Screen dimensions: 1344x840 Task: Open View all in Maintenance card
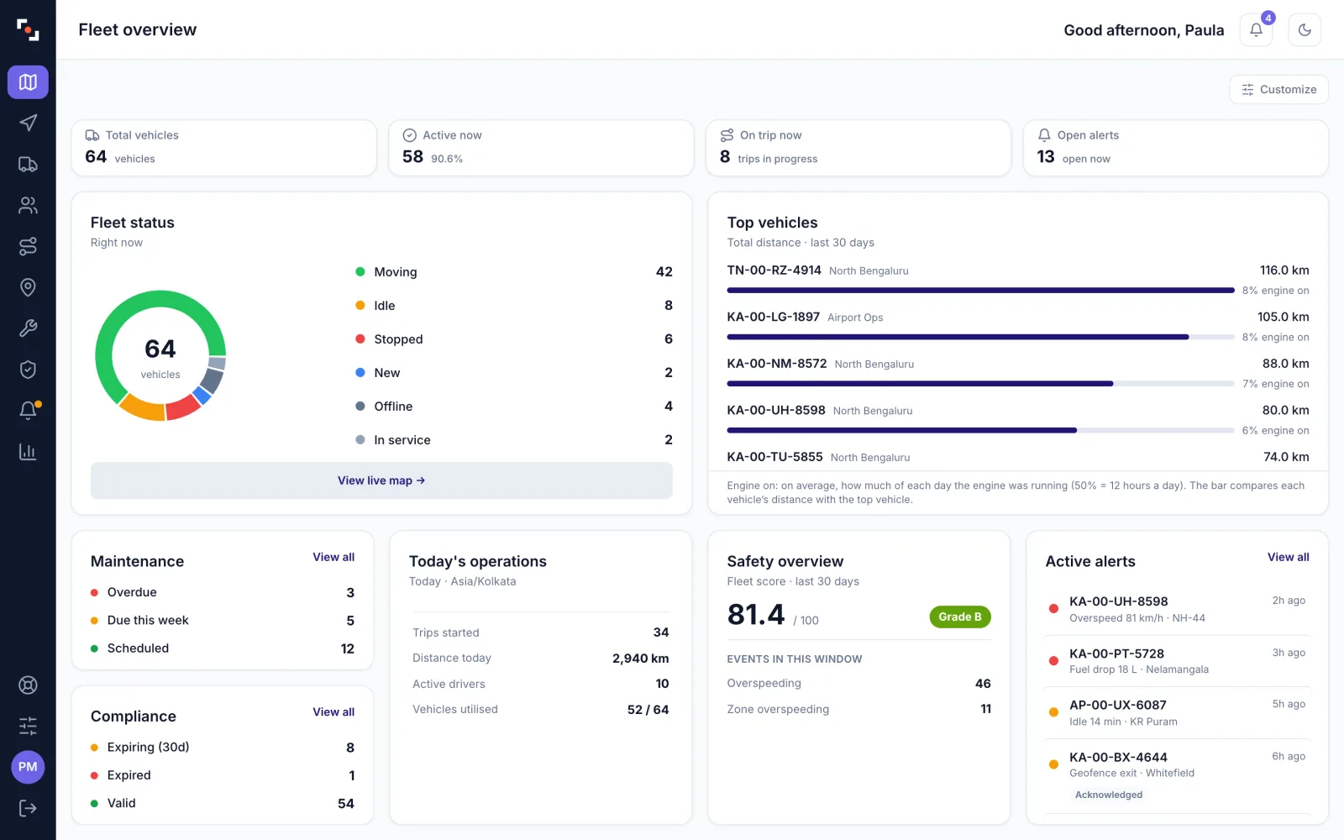tap(333, 557)
